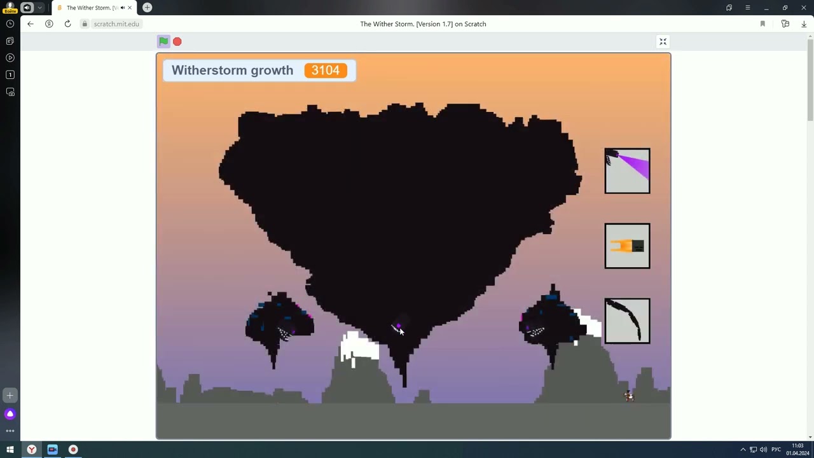
Task: Select the purple tractor beam ability
Action: tap(627, 171)
